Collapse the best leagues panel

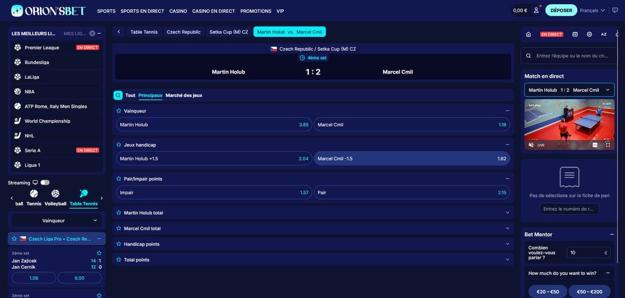[x=99, y=33]
